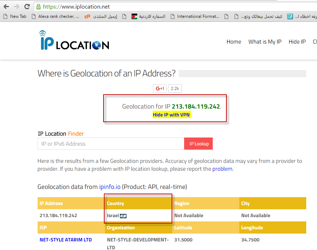
Task: Click the ISP header cell
Action: (71, 227)
